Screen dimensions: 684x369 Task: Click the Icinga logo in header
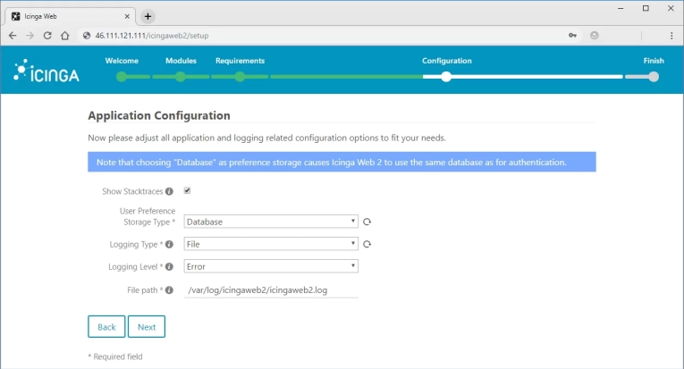point(46,74)
